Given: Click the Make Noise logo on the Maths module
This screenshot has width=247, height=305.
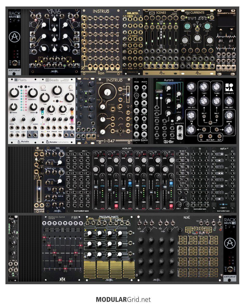Looking at the screenshot, I should (54, 71).
